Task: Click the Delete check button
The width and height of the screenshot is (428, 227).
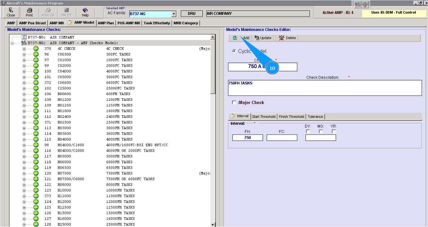Action: coord(287,38)
